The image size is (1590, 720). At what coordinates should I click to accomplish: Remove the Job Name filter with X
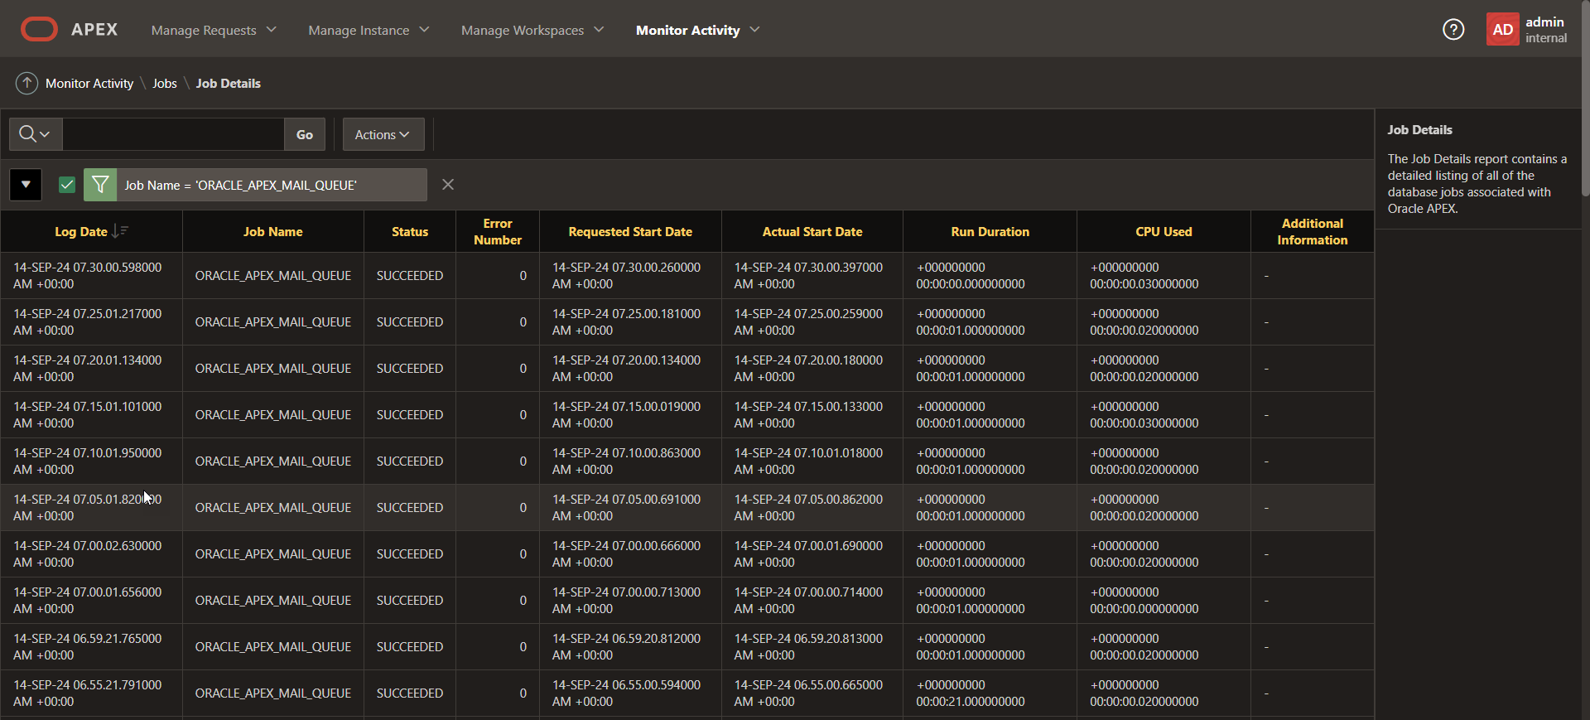(x=448, y=185)
